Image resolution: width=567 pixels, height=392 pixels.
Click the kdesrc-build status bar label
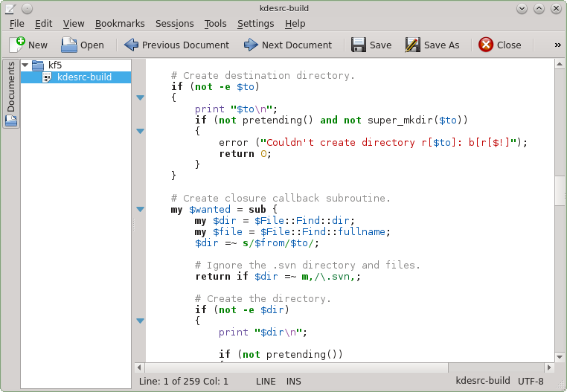tap(483, 381)
